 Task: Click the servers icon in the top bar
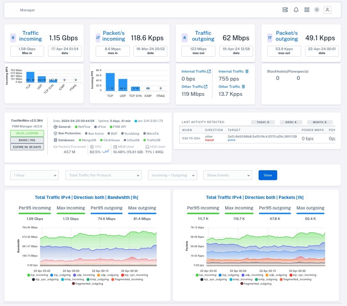point(285,10)
